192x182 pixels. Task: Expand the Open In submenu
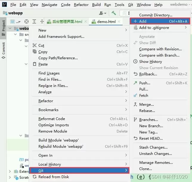80,155
